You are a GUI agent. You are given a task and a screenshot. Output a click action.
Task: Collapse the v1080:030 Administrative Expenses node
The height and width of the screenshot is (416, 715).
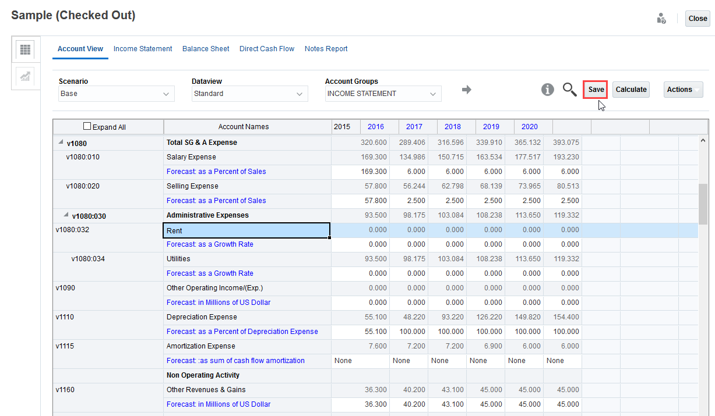coord(66,215)
